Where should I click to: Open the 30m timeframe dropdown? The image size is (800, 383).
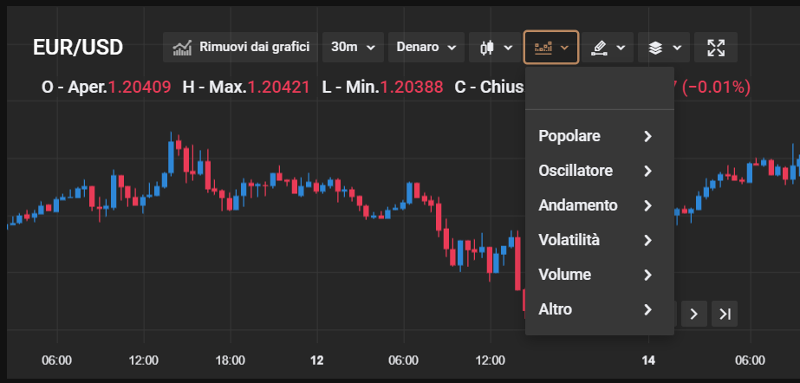(x=353, y=48)
